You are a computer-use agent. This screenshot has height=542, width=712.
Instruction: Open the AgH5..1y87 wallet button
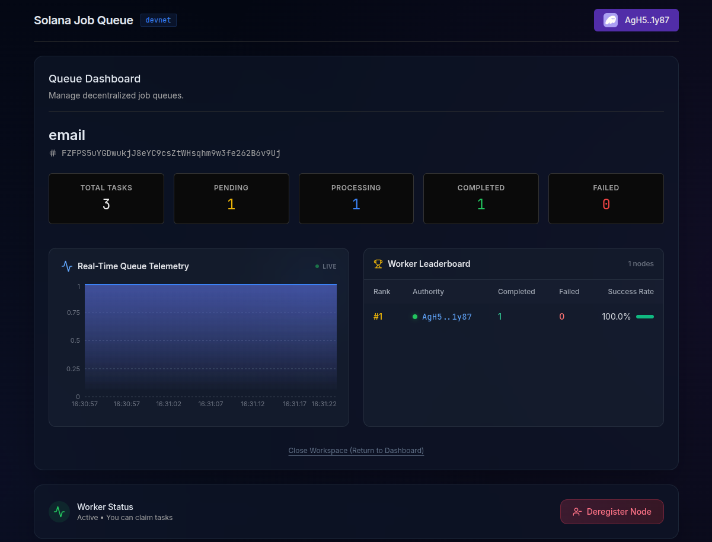click(x=636, y=20)
